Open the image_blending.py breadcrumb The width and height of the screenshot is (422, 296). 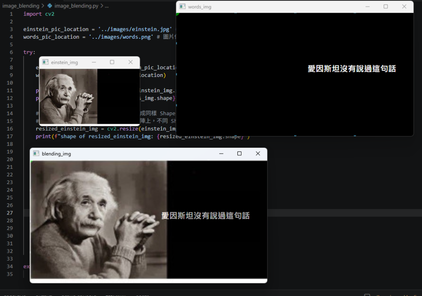(x=76, y=6)
